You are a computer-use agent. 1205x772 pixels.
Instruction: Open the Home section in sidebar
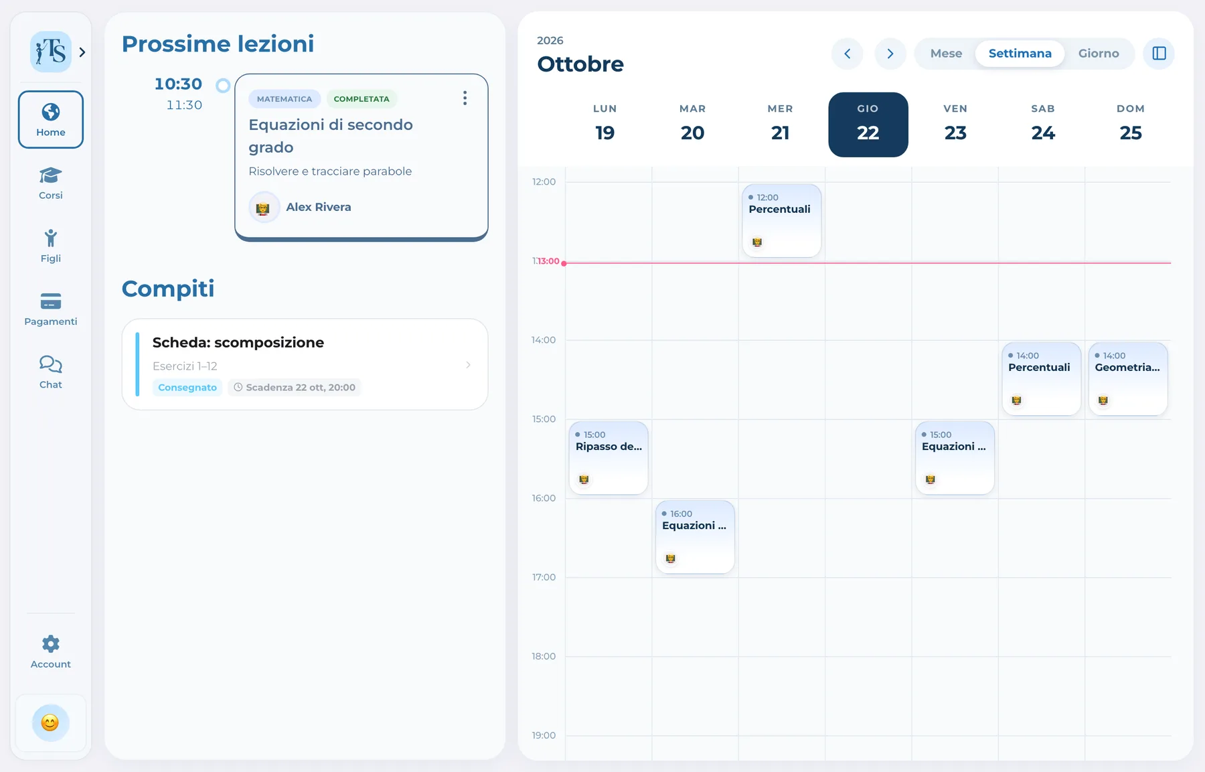pyautogui.click(x=51, y=119)
